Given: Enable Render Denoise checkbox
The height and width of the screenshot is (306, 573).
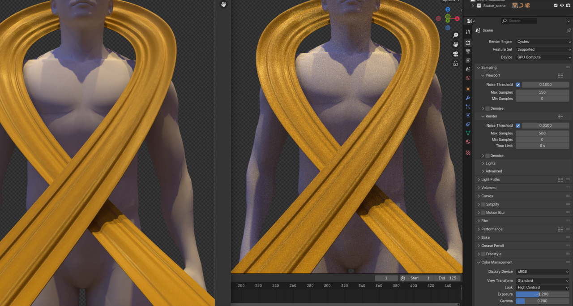Looking at the screenshot, I should [x=487, y=156].
